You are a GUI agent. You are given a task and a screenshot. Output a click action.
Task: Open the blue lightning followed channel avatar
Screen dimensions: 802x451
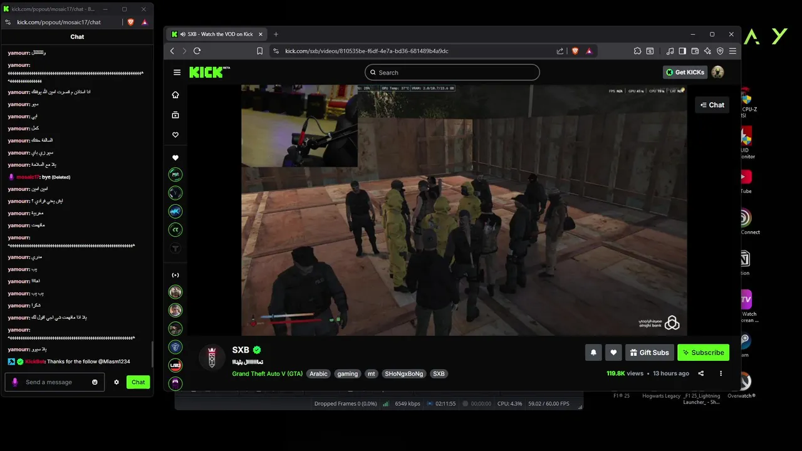pos(175,211)
